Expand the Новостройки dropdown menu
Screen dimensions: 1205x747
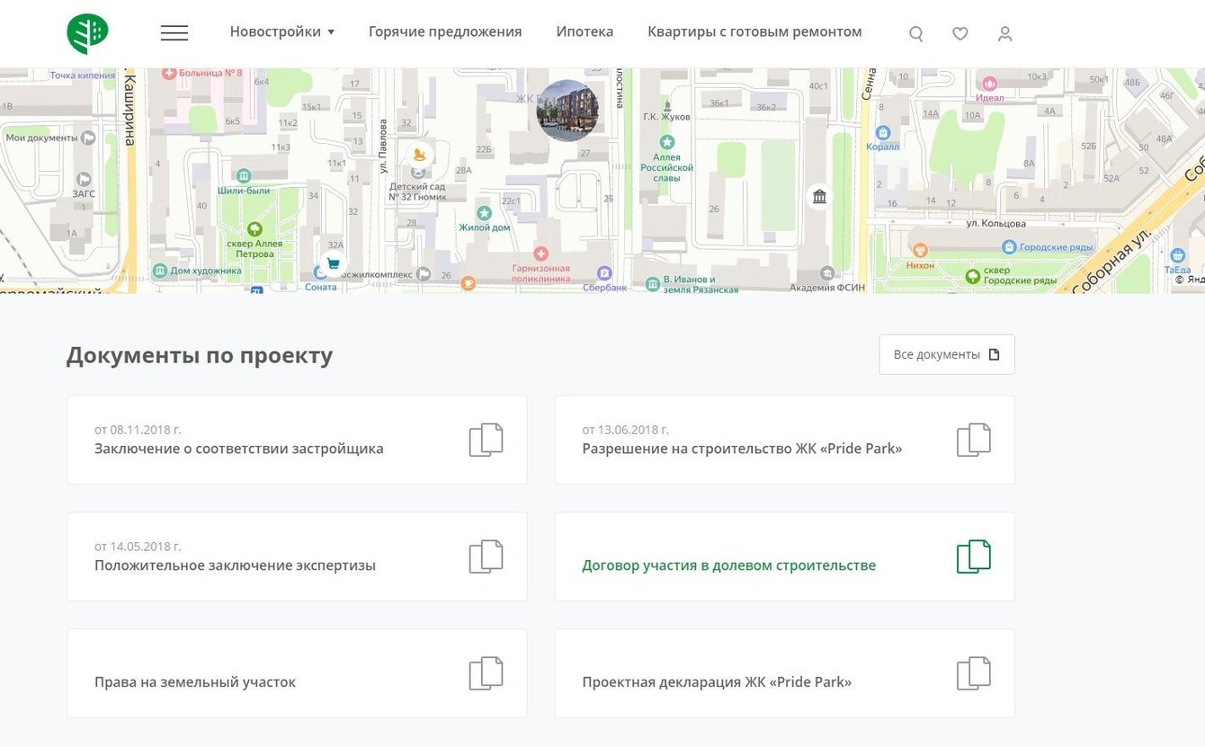coord(282,31)
